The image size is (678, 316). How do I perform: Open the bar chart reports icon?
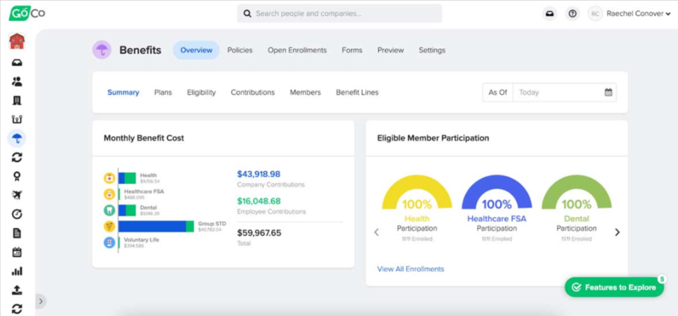tap(17, 272)
